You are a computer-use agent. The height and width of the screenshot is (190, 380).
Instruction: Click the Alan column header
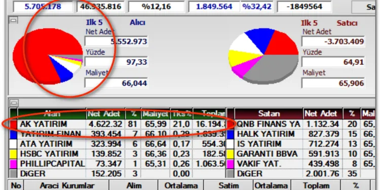tap(52, 113)
